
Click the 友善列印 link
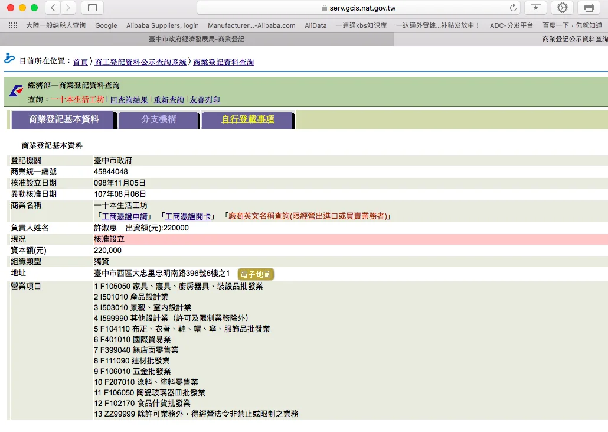coord(205,100)
